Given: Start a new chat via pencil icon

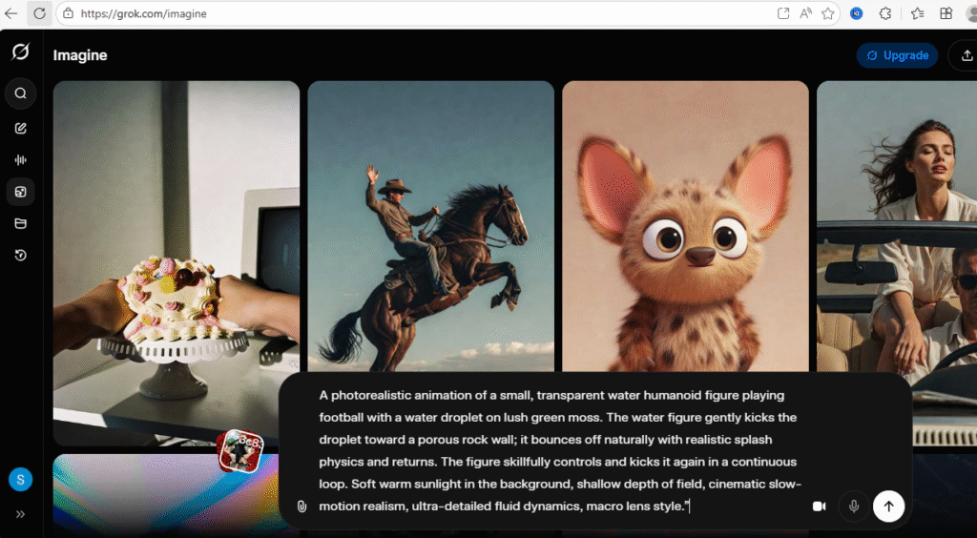Looking at the screenshot, I should click(20, 128).
